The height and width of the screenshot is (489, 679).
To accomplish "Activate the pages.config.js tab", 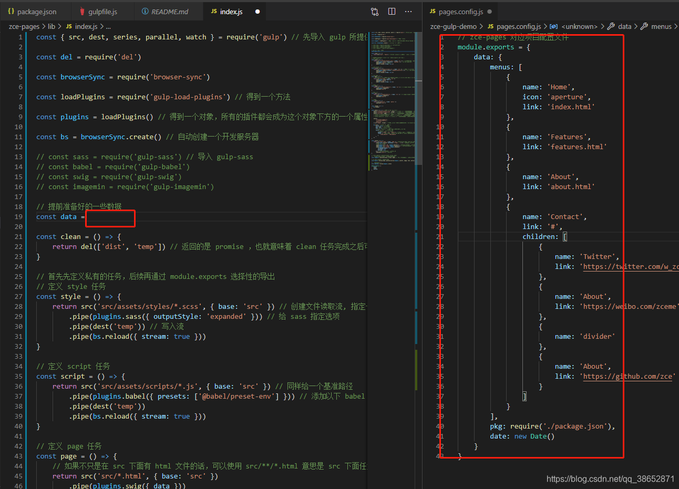I will point(461,12).
